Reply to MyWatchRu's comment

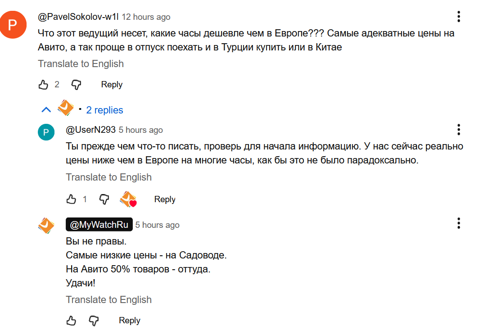coord(129,321)
